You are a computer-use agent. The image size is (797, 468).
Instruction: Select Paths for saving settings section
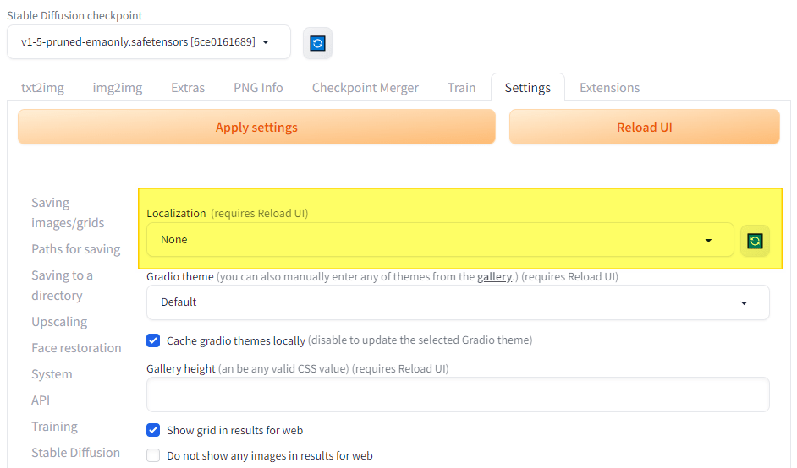tap(76, 249)
